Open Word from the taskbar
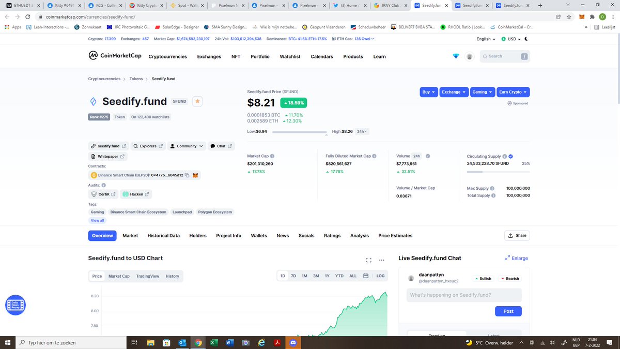Image resolution: width=620 pixels, height=349 pixels. 229,342
